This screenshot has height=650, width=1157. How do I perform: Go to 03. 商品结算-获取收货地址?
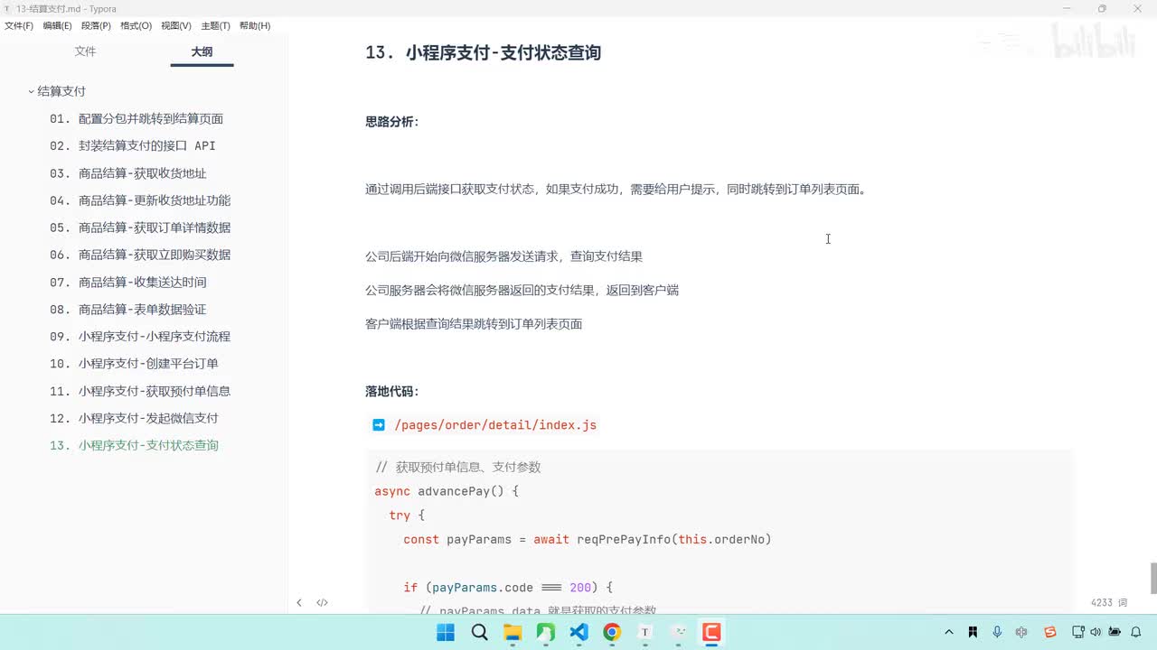tap(128, 173)
